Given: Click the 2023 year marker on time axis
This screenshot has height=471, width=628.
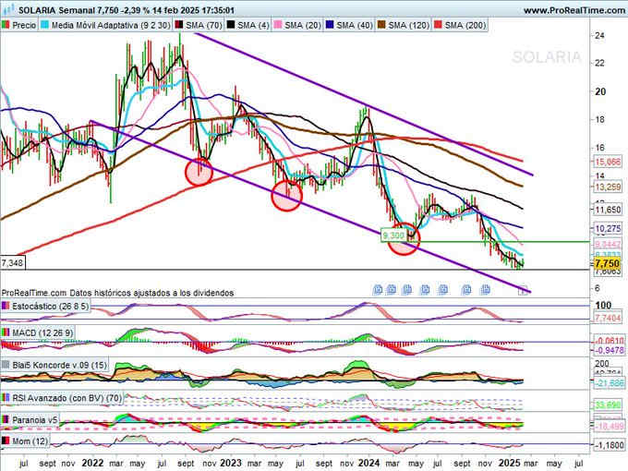Looking at the screenshot, I should (230, 463).
